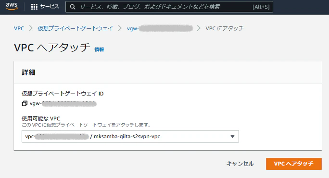Click the search magnifier icon

click(x=73, y=7)
